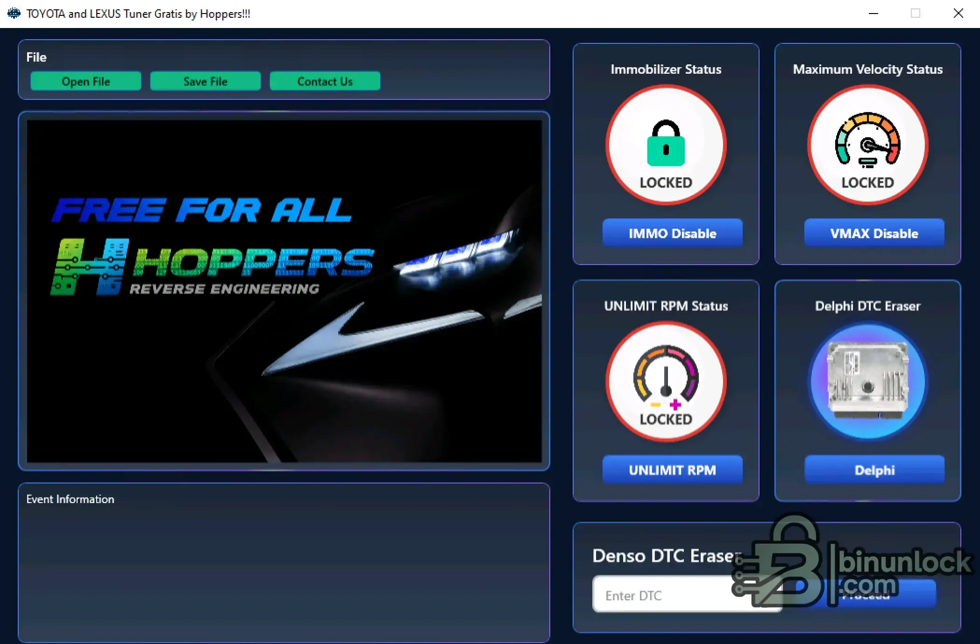
Task: Activate the UNLIMIT RPM button
Action: 672,469
